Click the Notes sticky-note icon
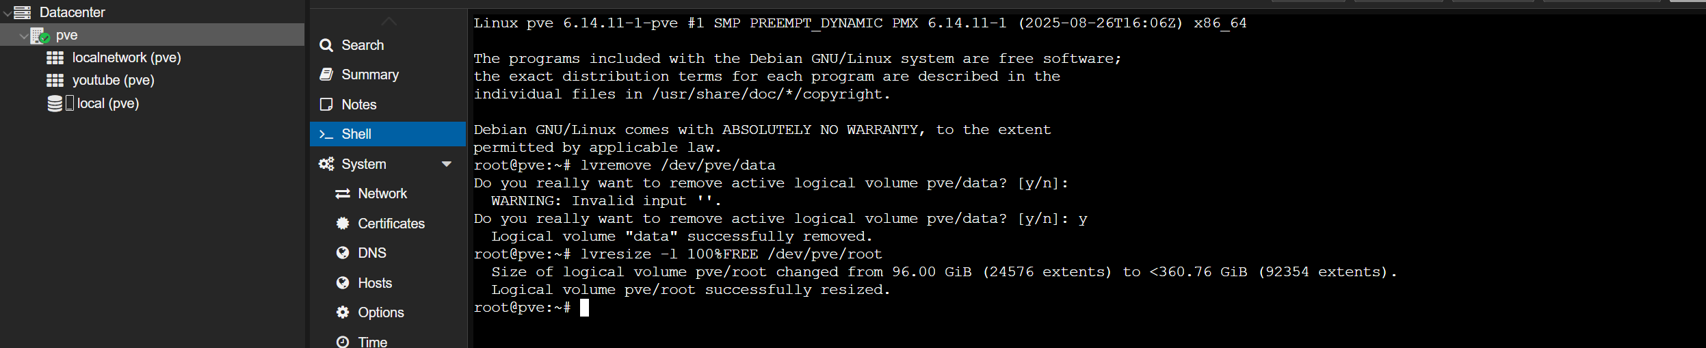The image size is (1706, 348). (326, 105)
